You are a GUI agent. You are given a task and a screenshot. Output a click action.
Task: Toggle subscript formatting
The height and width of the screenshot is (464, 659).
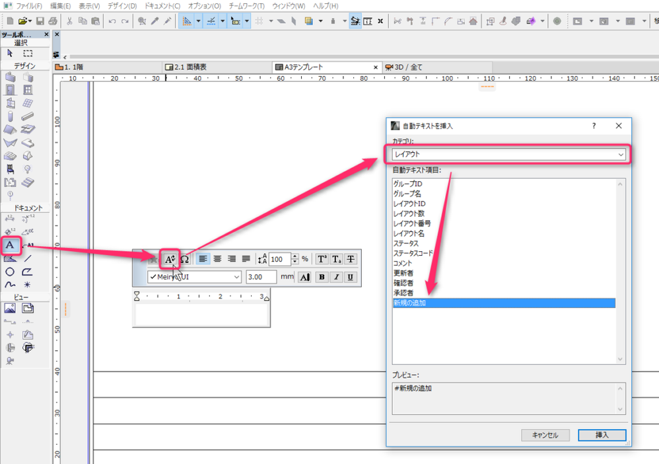(336, 259)
